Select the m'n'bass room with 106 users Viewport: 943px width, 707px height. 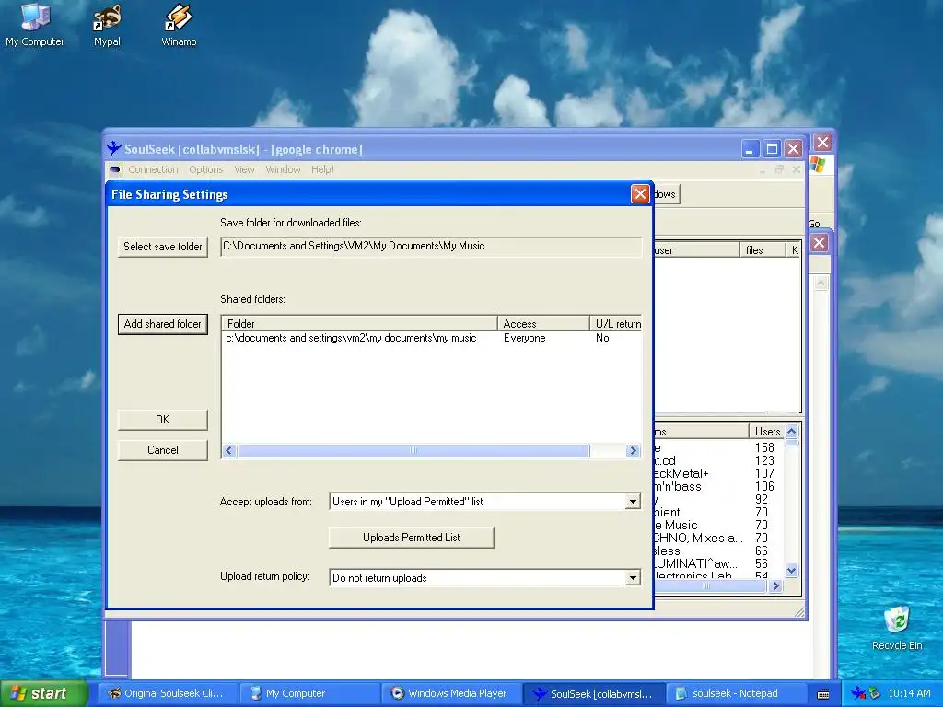[718, 486]
